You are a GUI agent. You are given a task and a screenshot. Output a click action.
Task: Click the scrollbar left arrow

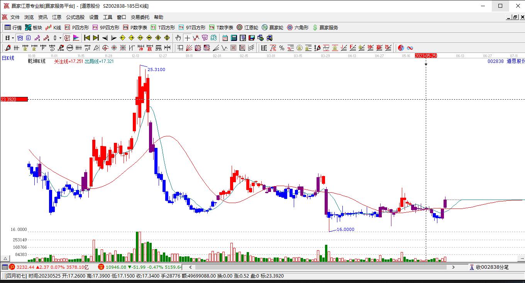pos(190,267)
